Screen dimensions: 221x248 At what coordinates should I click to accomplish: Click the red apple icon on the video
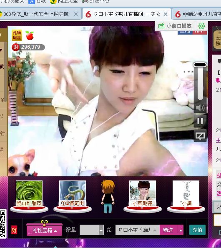[x=30, y=35]
